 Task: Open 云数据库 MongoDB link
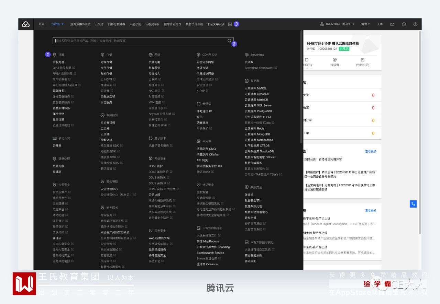[257, 134]
